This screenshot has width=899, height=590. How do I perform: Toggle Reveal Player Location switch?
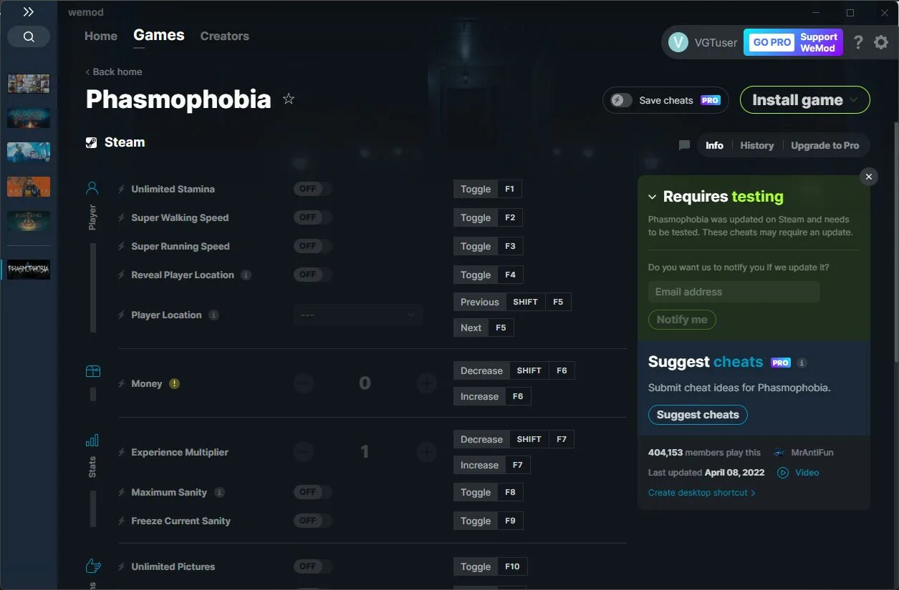pos(313,275)
